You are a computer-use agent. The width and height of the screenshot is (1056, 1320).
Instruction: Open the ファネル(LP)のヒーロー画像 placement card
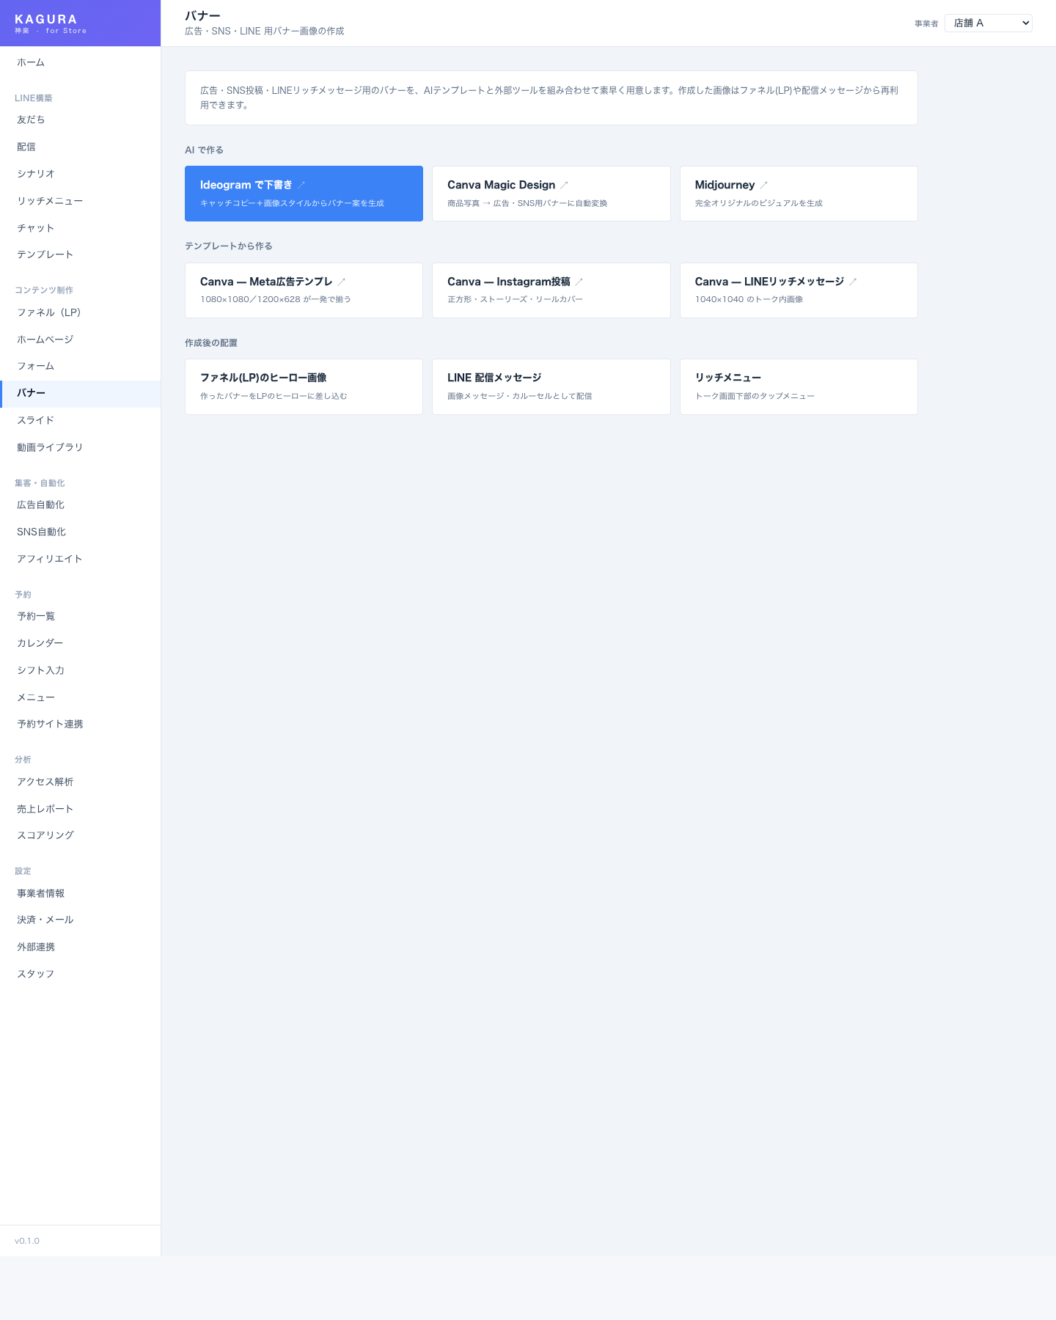(x=304, y=386)
